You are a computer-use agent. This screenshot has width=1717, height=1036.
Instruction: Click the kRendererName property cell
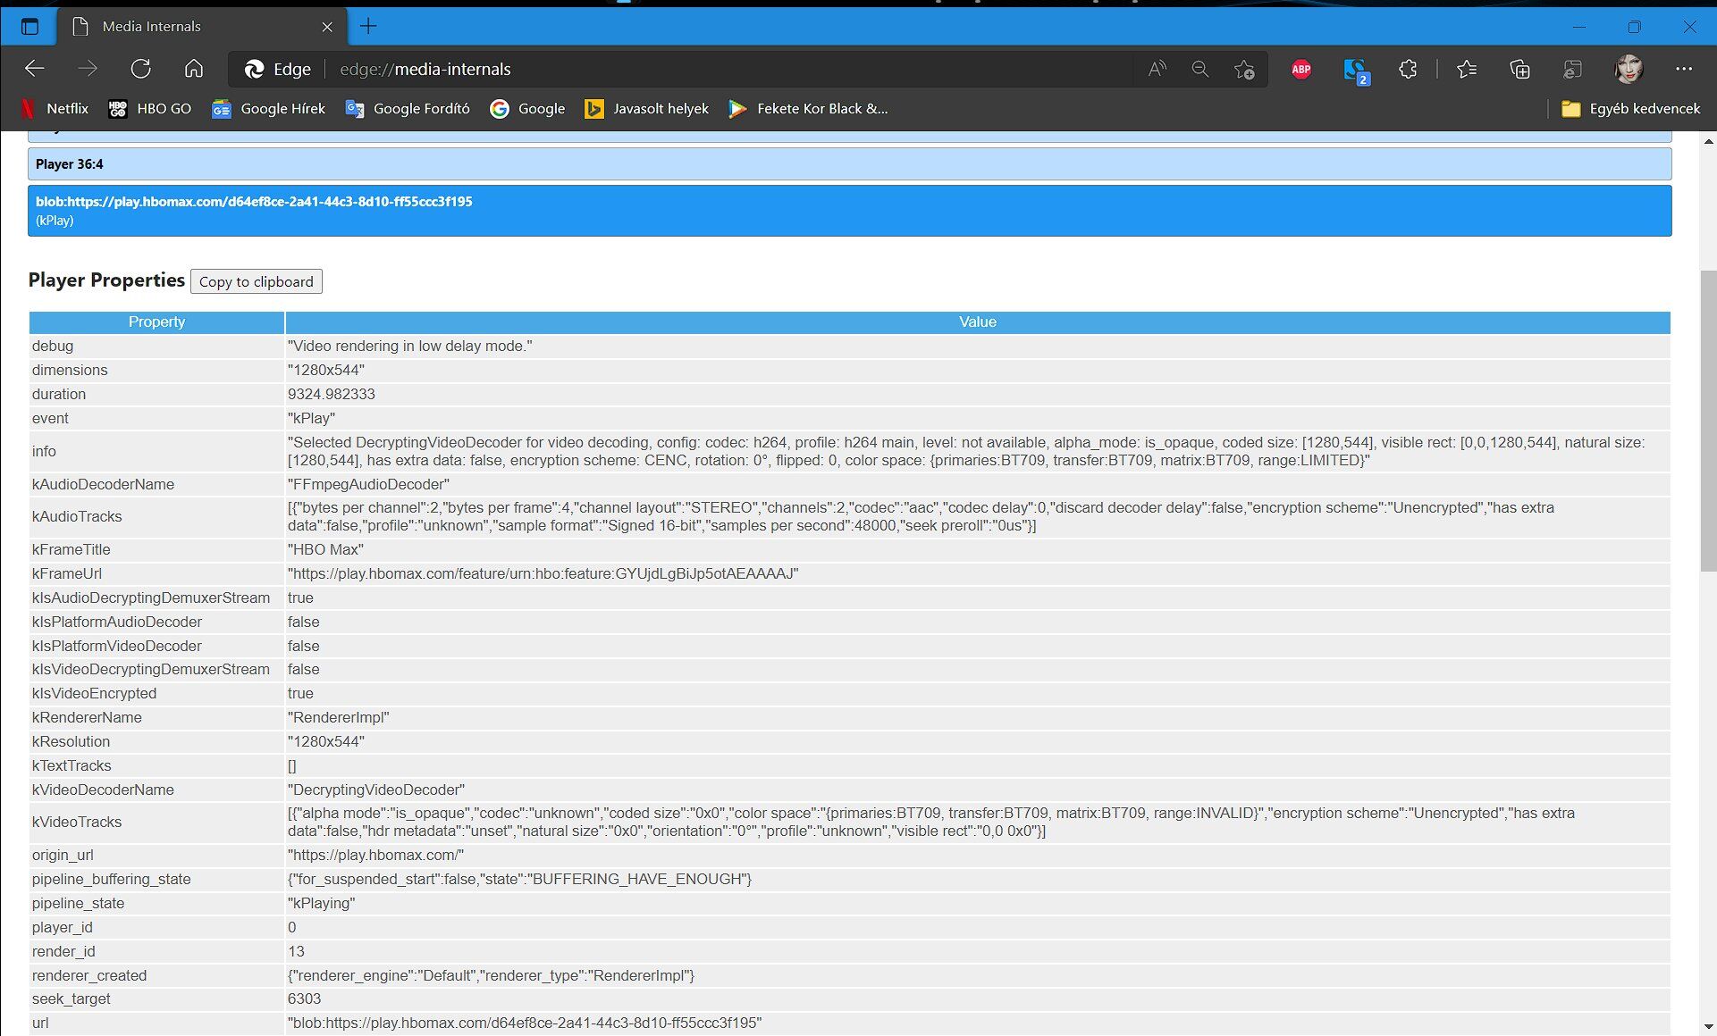click(x=156, y=717)
